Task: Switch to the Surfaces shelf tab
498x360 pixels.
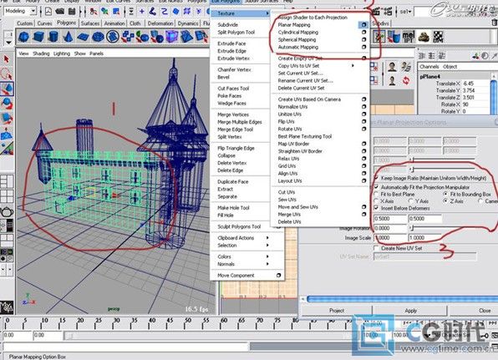Action: tap(90, 23)
